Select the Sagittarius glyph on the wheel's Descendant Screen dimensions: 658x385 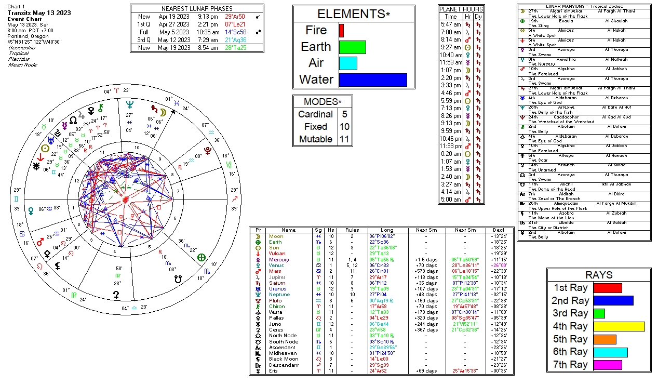tap(235, 198)
